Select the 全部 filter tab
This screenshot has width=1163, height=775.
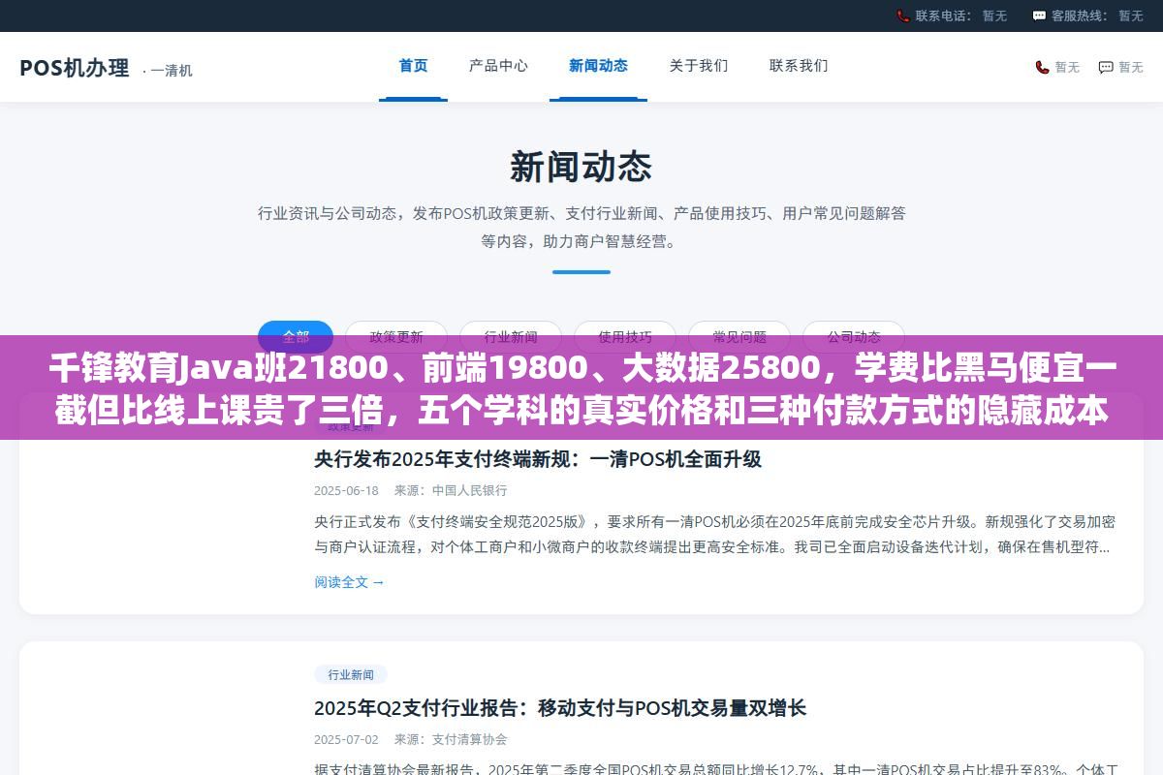coord(296,337)
